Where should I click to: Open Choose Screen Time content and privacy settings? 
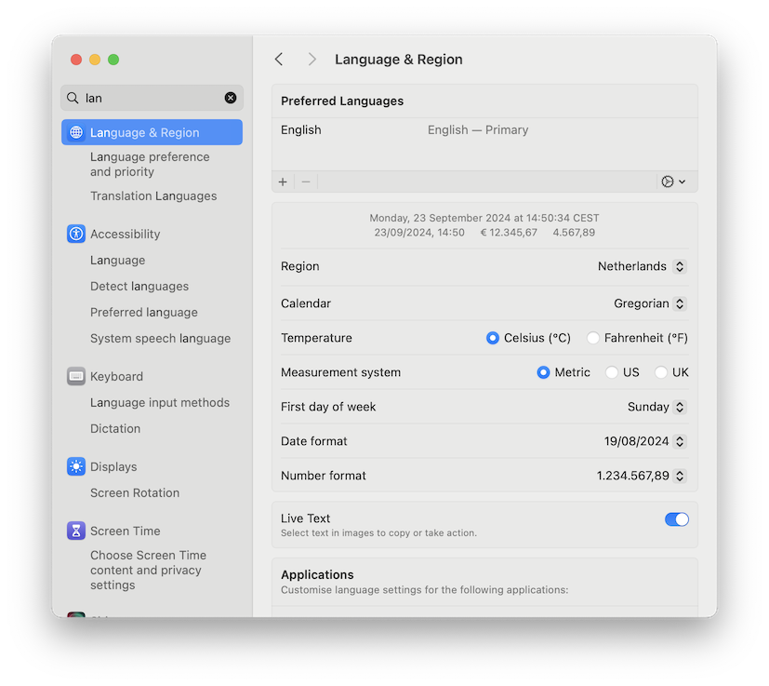point(148,570)
